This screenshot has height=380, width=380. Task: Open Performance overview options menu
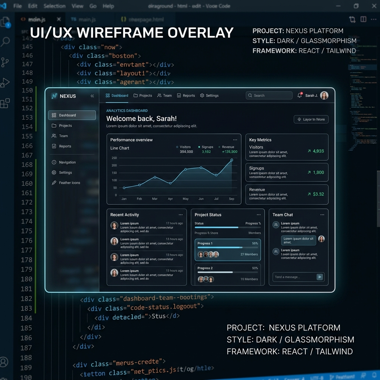click(x=235, y=140)
